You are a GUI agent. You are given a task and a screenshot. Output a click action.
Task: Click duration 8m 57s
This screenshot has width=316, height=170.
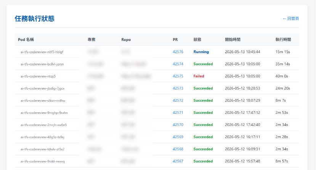[x=282, y=161]
